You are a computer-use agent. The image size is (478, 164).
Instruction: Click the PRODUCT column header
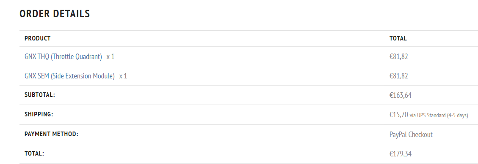click(38, 38)
